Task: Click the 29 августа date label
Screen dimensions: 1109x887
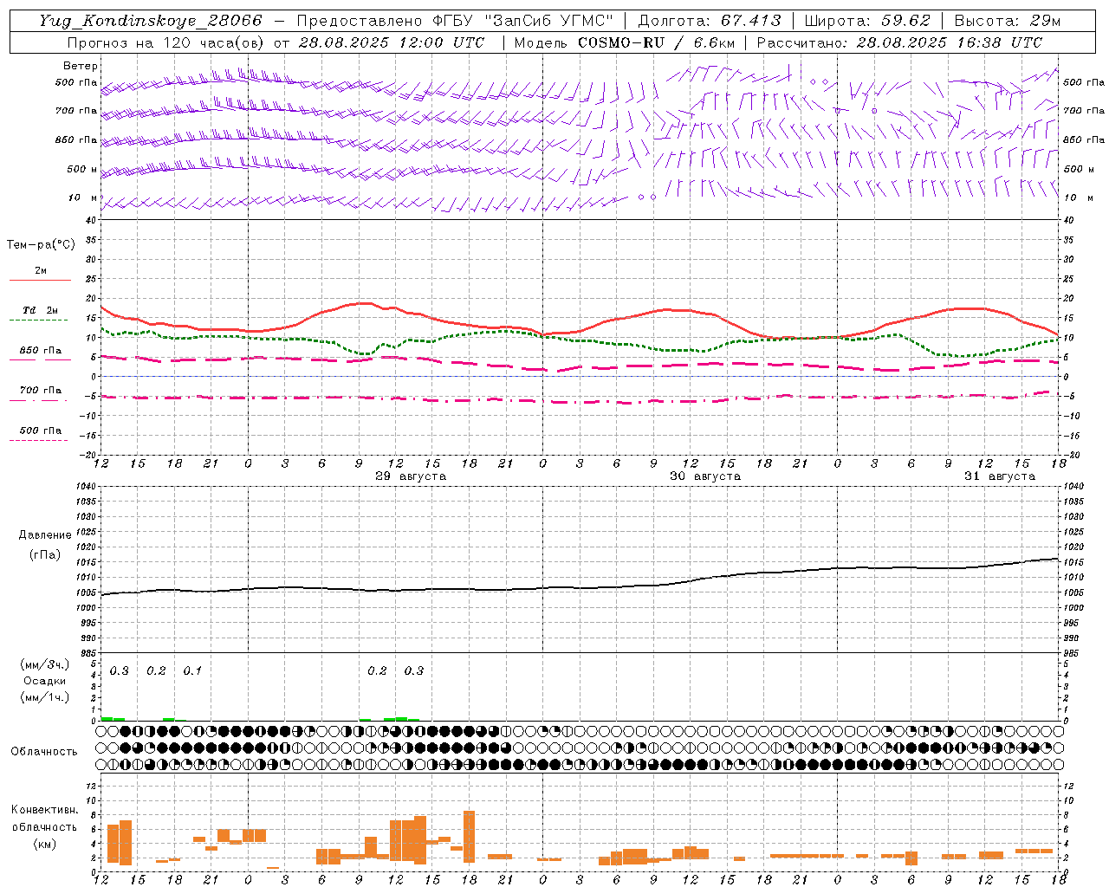Action: click(x=411, y=476)
